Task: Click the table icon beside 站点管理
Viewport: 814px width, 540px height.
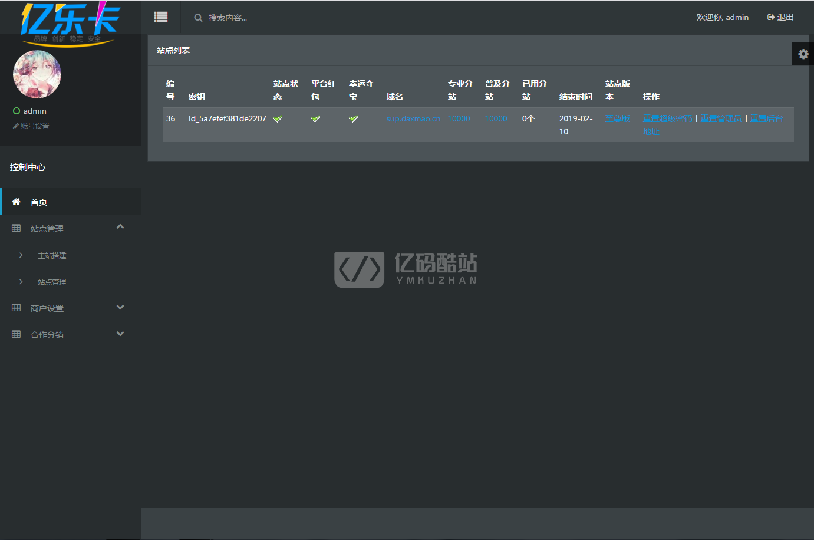Action: click(17, 228)
